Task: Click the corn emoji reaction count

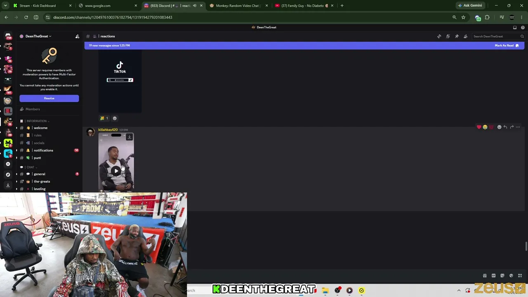Action: (x=104, y=118)
